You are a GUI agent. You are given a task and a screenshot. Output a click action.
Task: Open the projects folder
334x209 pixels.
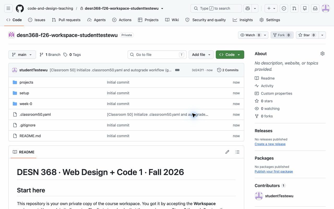[x=26, y=82]
